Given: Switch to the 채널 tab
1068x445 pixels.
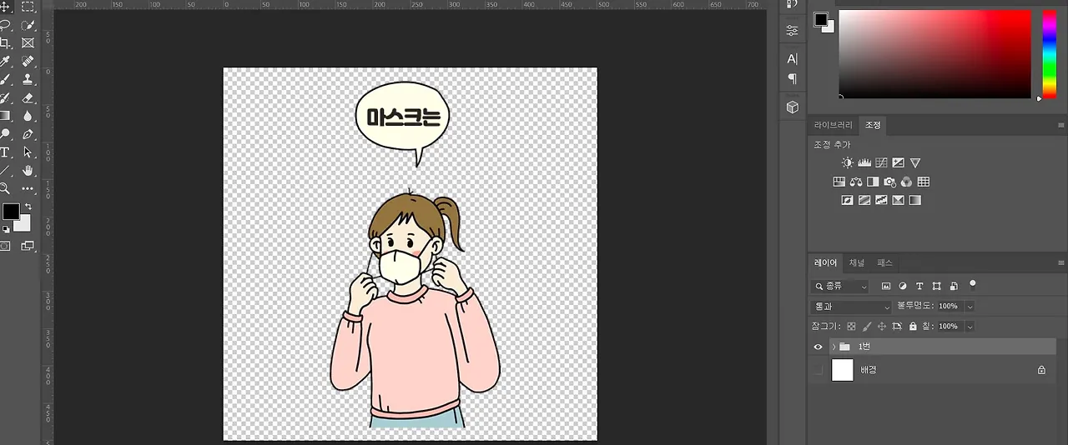Looking at the screenshot, I should tap(857, 263).
